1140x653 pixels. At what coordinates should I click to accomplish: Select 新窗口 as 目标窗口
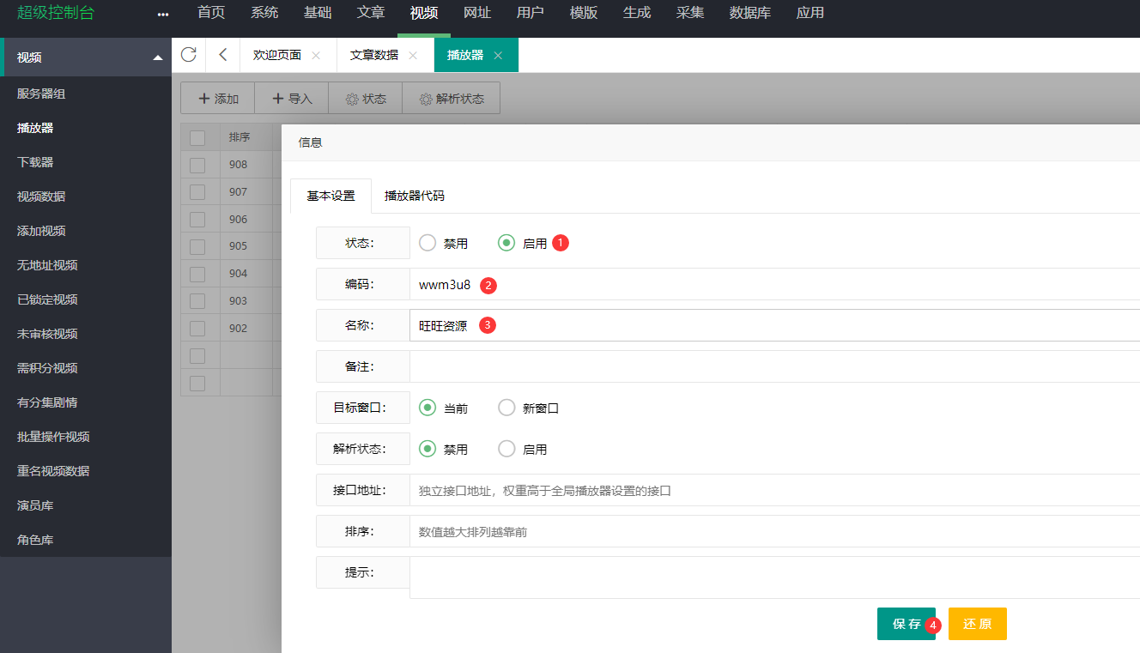click(x=506, y=408)
